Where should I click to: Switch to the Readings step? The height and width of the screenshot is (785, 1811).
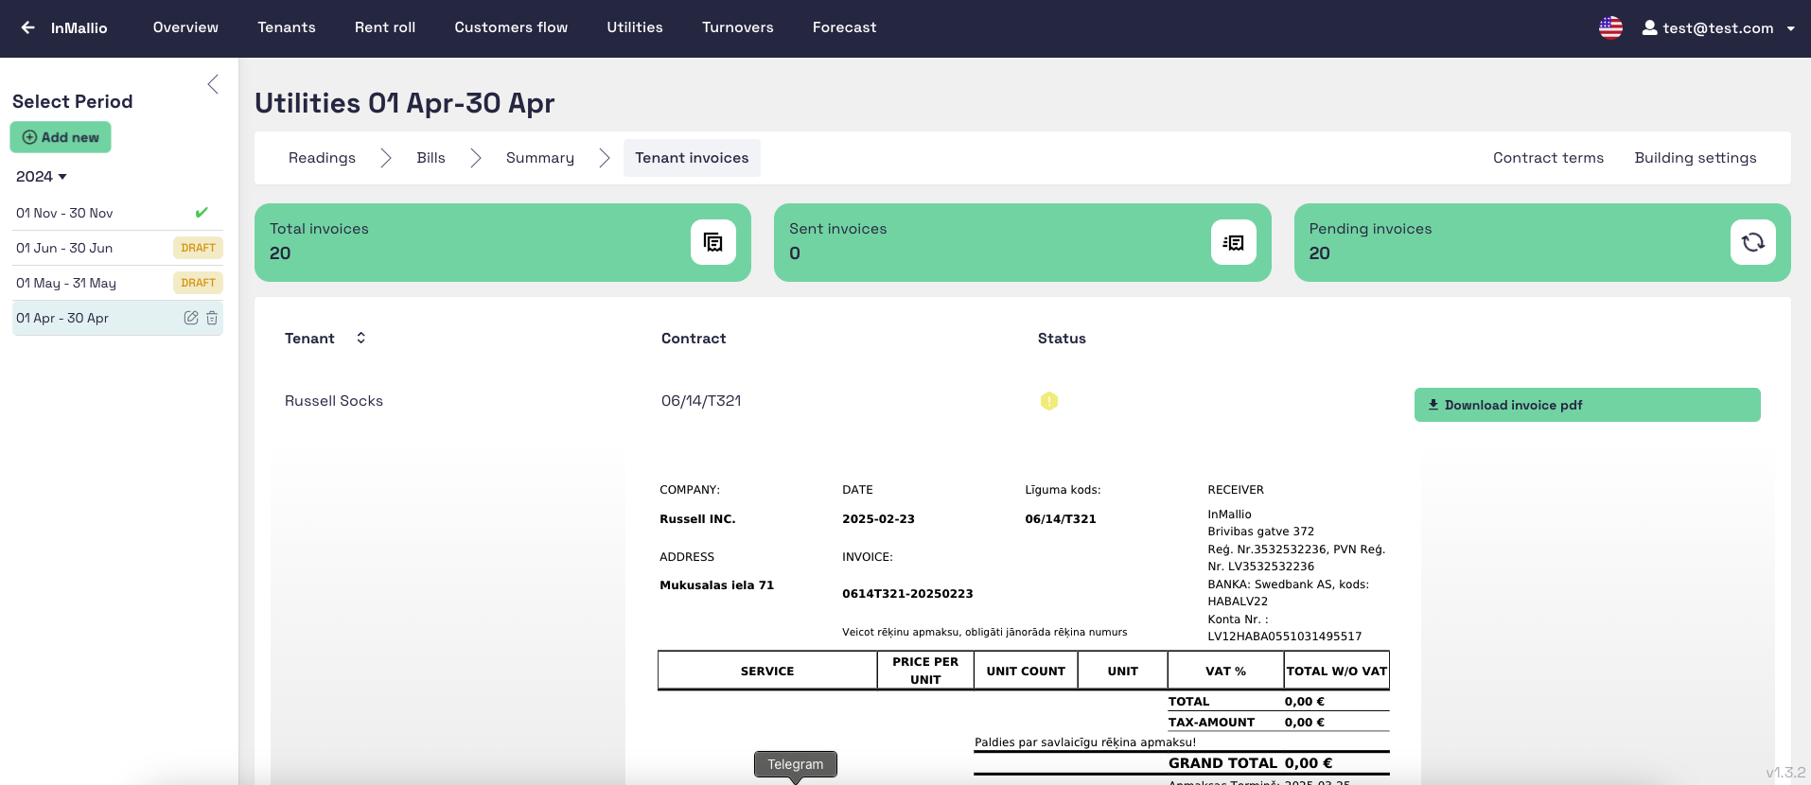click(x=322, y=158)
